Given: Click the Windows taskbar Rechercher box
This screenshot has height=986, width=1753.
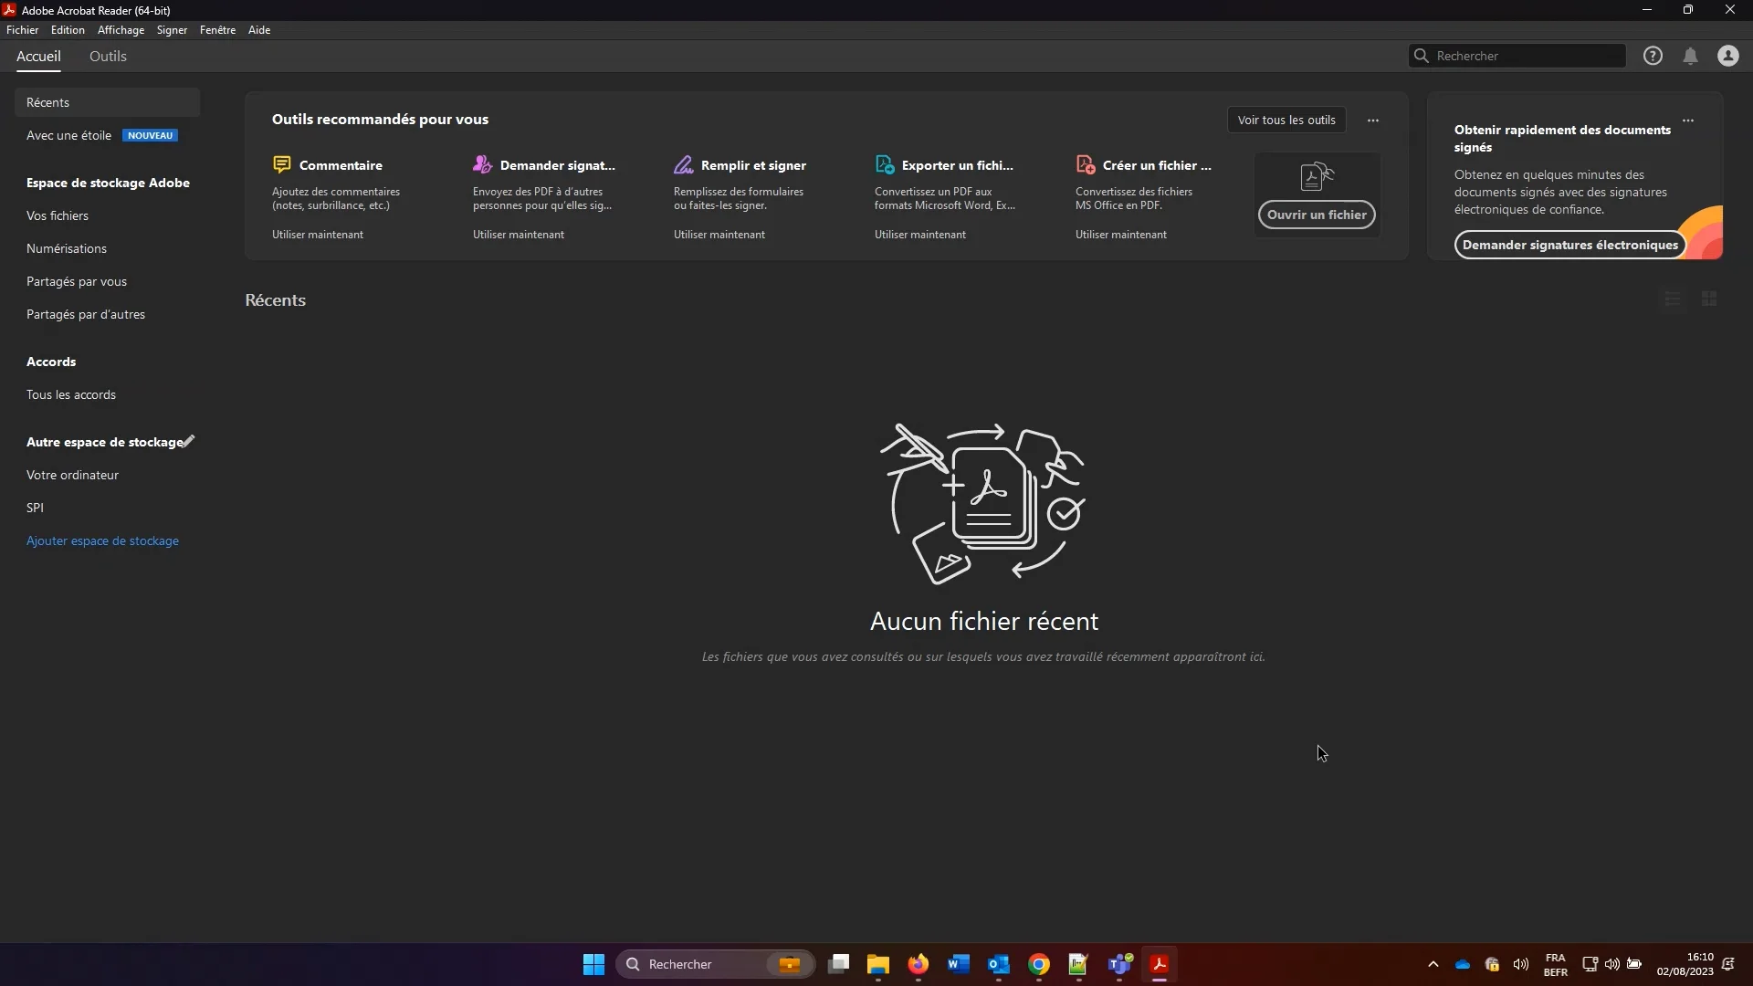Looking at the screenshot, I should pyautogui.click(x=716, y=964).
